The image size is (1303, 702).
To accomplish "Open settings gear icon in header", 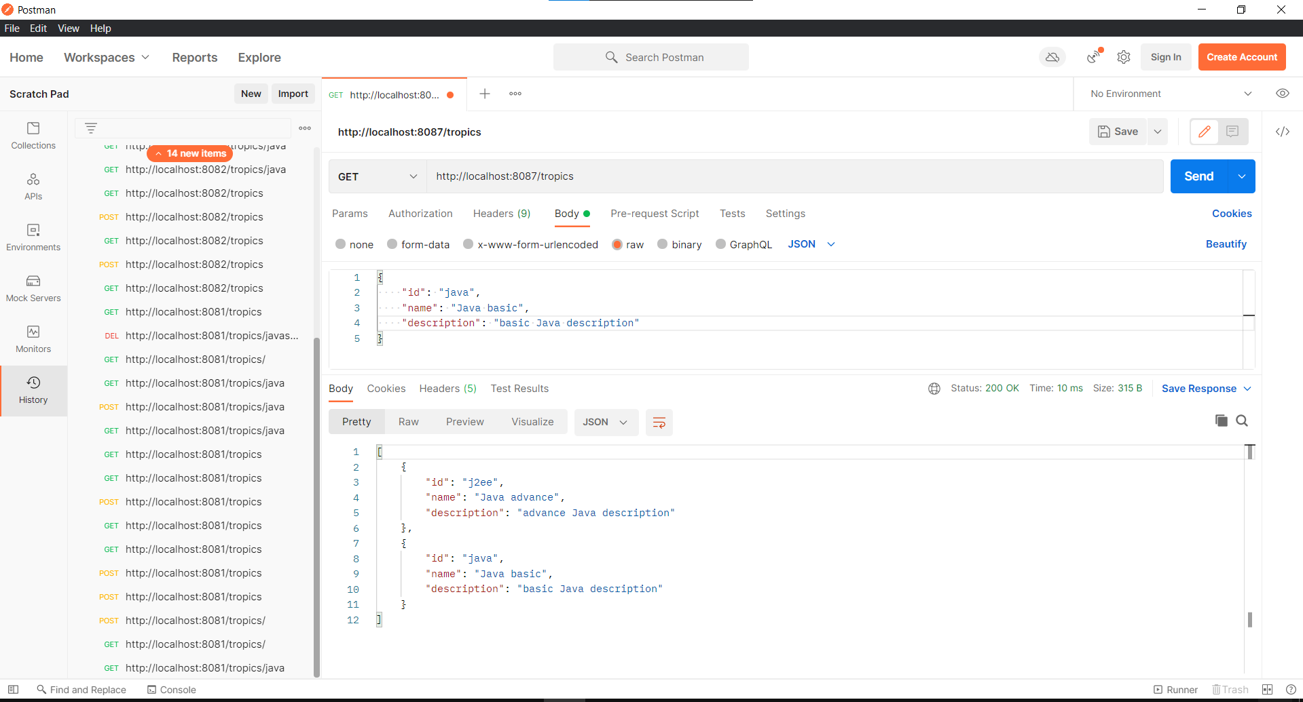I will coord(1124,57).
